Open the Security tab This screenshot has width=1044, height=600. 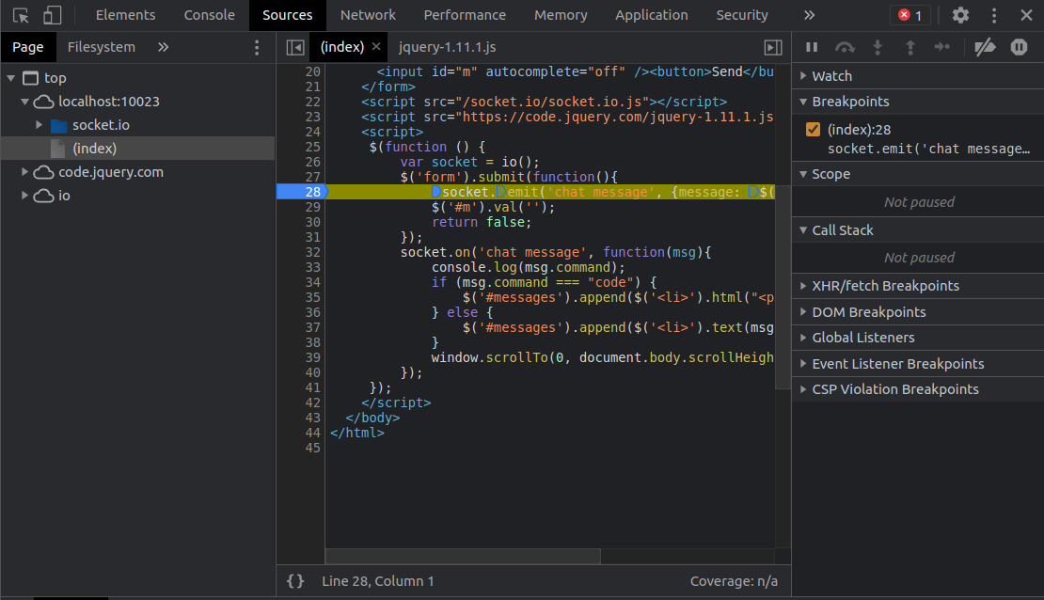[x=742, y=15]
